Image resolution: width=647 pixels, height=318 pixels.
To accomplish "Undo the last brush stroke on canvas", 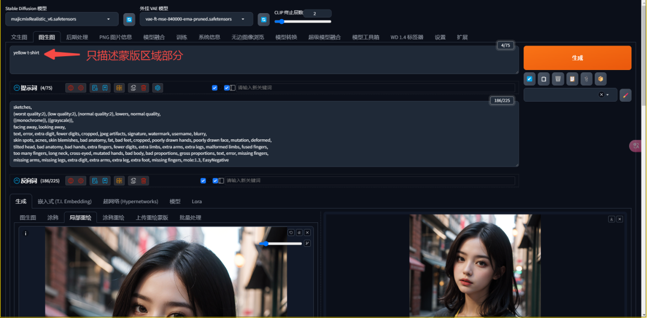I will pyautogui.click(x=291, y=233).
